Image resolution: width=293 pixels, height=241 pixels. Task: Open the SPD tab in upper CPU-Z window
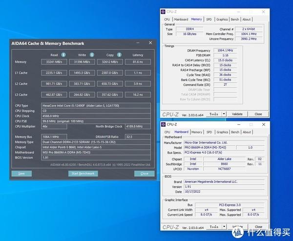(x=209, y=20)
